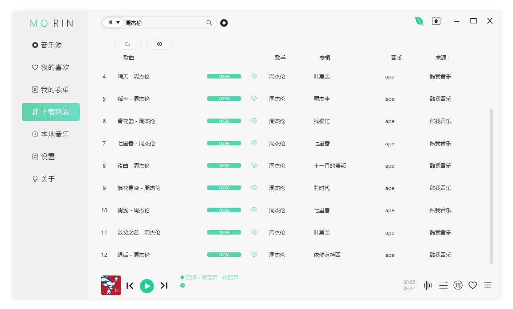Image resolution: width=513 pixels, height=309 pixels.
Task: Click the album art thumbnail of playing song
Action: 111,285
